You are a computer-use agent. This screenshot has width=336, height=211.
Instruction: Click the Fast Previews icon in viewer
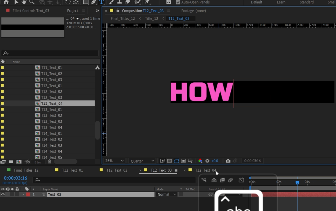pos(163,161)
